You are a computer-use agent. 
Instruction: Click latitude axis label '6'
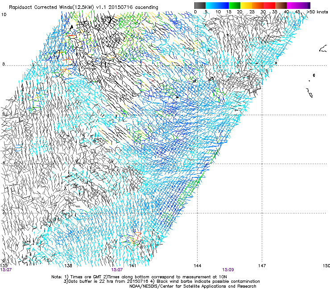[x=4, y=113]
